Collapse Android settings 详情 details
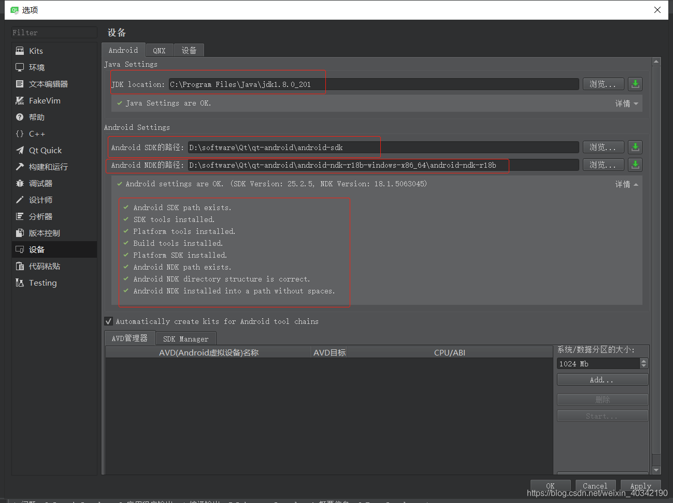673x503 pixels. pyautogui.click(x=627, y=184)
